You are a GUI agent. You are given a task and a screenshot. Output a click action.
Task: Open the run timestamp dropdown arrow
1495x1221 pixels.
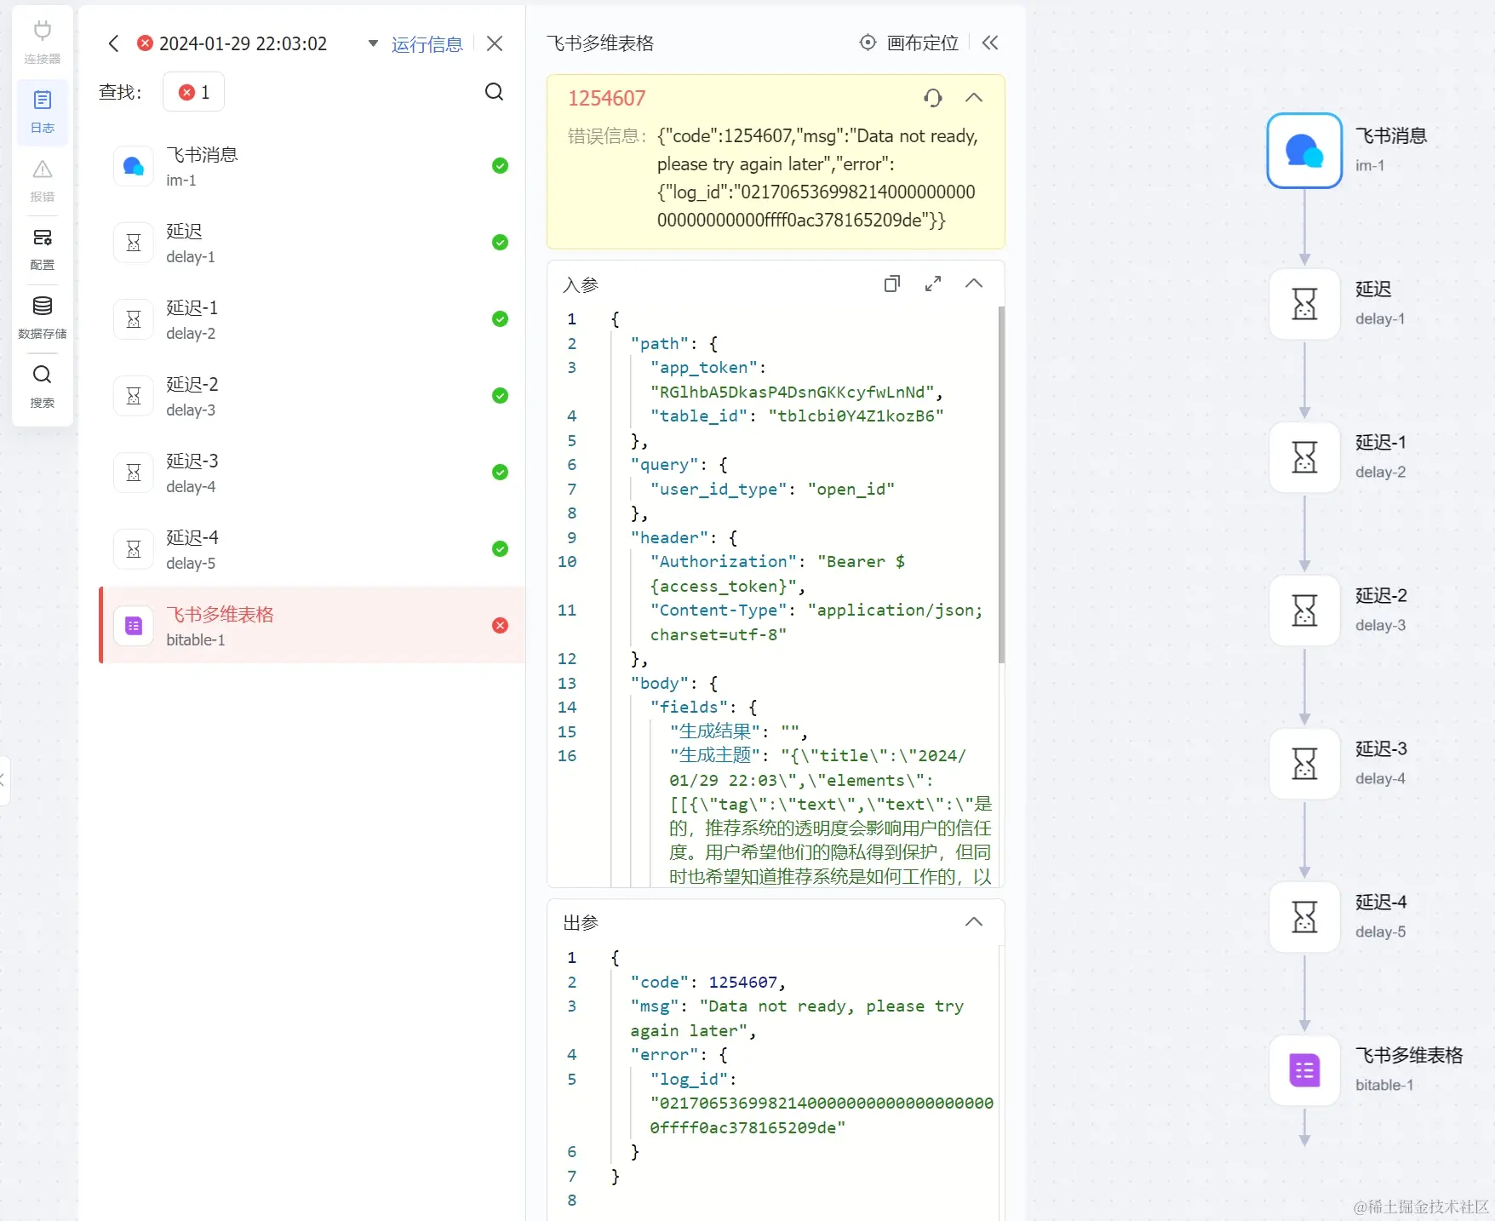pyautogui.click(x=372, y=43)
